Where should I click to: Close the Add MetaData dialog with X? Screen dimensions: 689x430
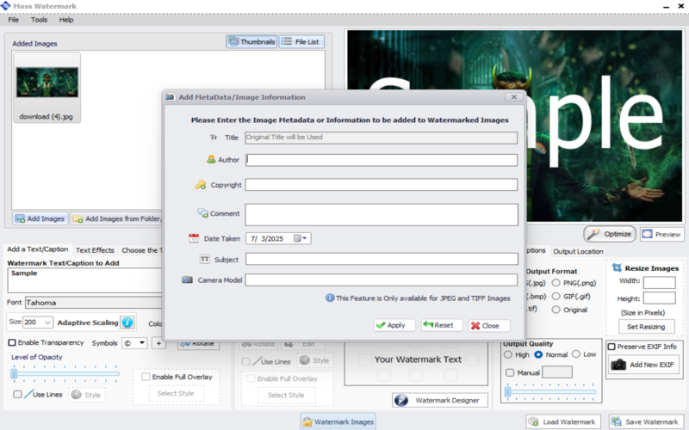tap(513, 97)
